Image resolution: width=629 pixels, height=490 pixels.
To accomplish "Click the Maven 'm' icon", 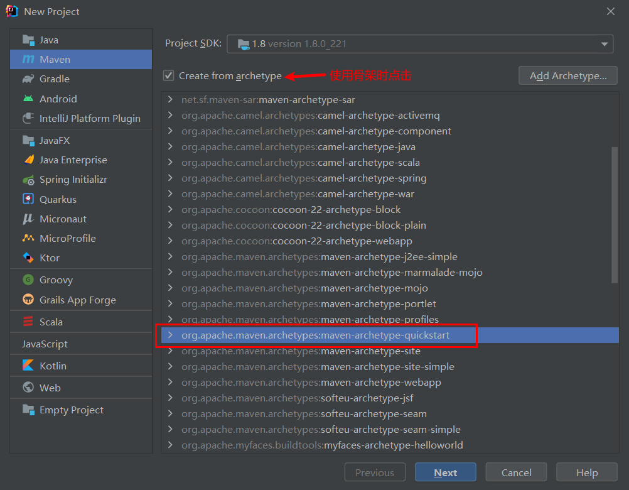I will (28, 60).
